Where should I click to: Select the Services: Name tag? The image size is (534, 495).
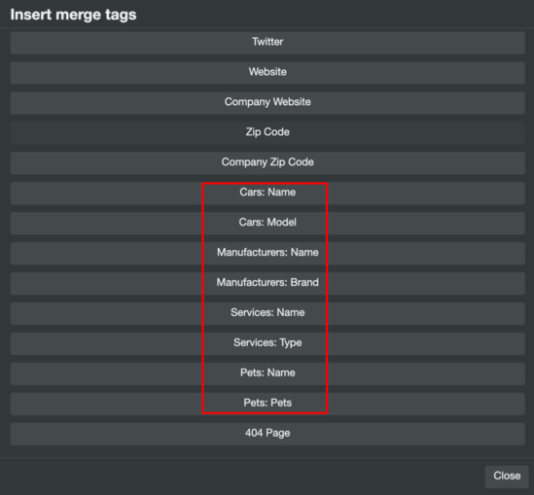pyautogui.click(x=267, y=313)
